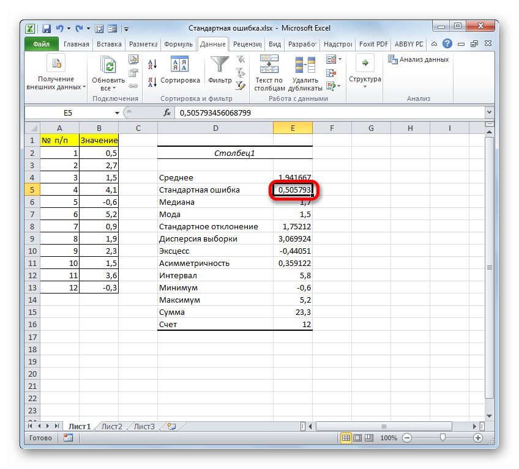The image size is (519, 469).
Task: Click the Save icon in quick access toolbar
Action: point(47,29)
